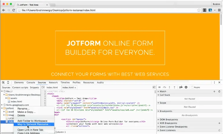The height and width of the screenshot is (134, 223).
Task: Switch to the Network tab
Action: pos(53,82)
